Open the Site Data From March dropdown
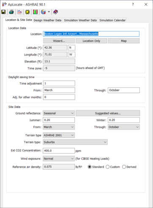153x208 pixels. (59, 127)
